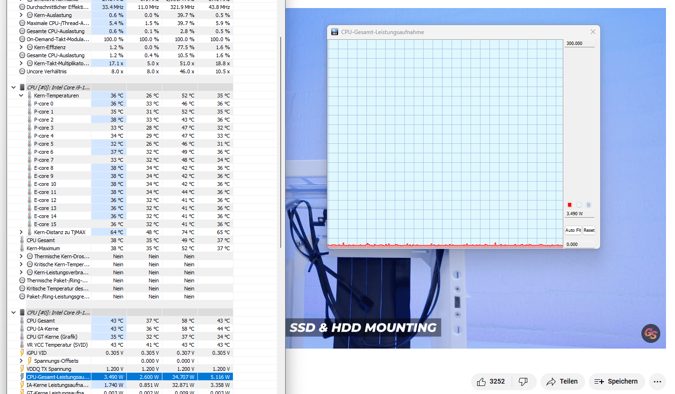The image size is (675, 394).
Task: Click the clock icon beside Uncore Verhältnis
Action: tap(22, 71)
